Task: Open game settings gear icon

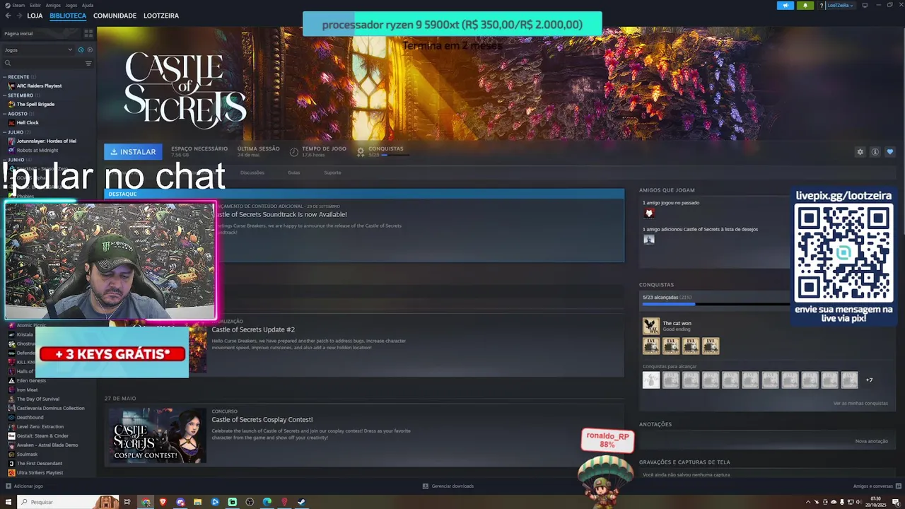Action: tap(860, 152)
